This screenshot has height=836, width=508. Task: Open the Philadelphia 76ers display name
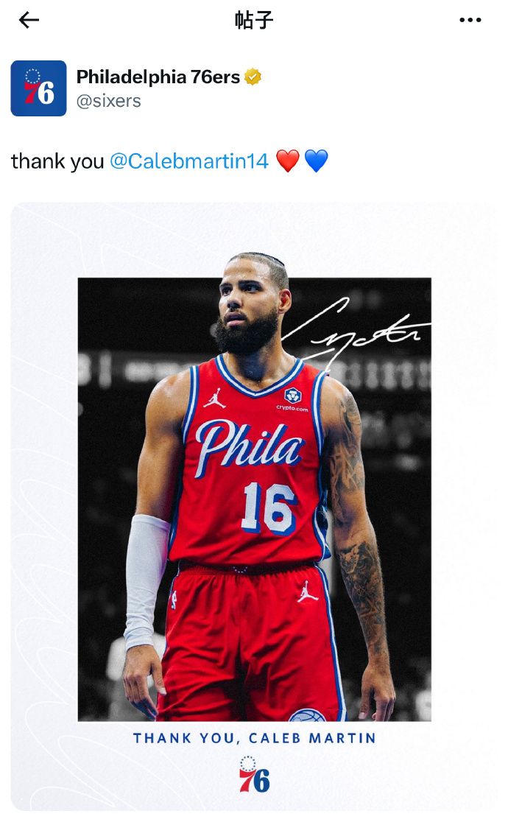tap(158, 77)
